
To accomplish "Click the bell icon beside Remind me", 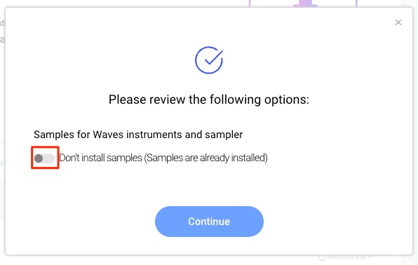I will coord(321,258).
